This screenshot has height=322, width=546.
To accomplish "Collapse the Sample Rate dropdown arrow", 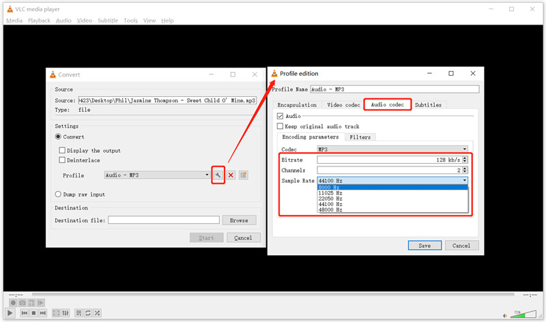I will pos(465,180).
